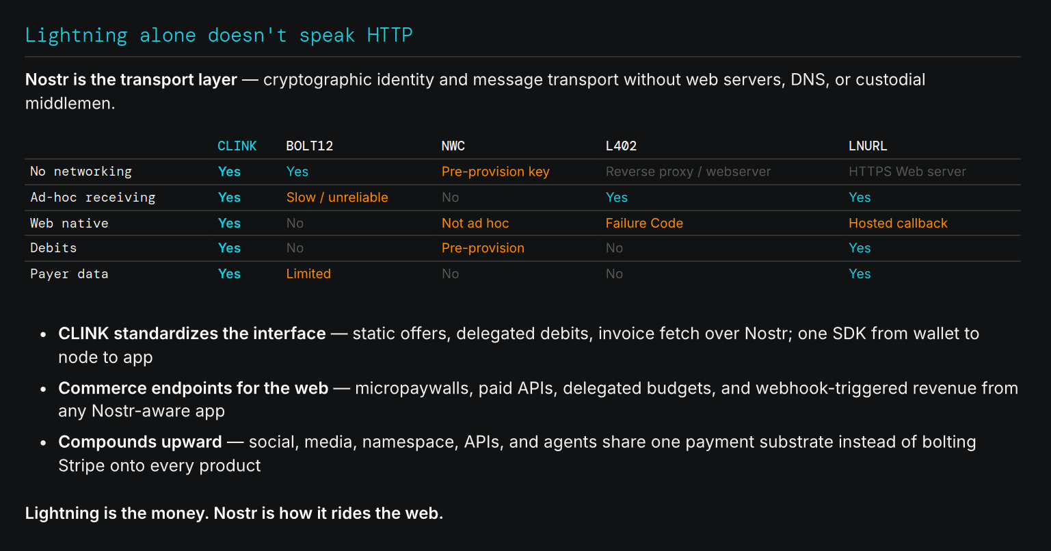Click LNURL's Yes in the Debits row
This screenshot has height=551, width=1051.
[x=860, y=248]
